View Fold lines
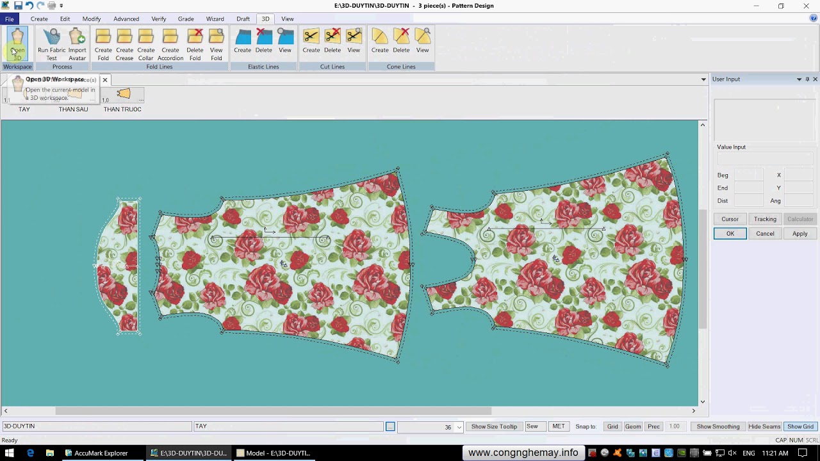The height and width of the screenshot is (461, 820). click(217, 44)
